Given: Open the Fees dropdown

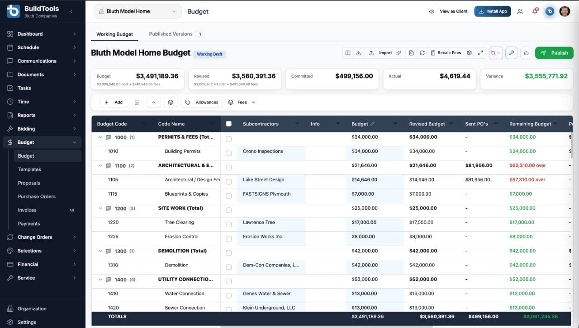Looking at the screenshot, I should pos(242,103).
